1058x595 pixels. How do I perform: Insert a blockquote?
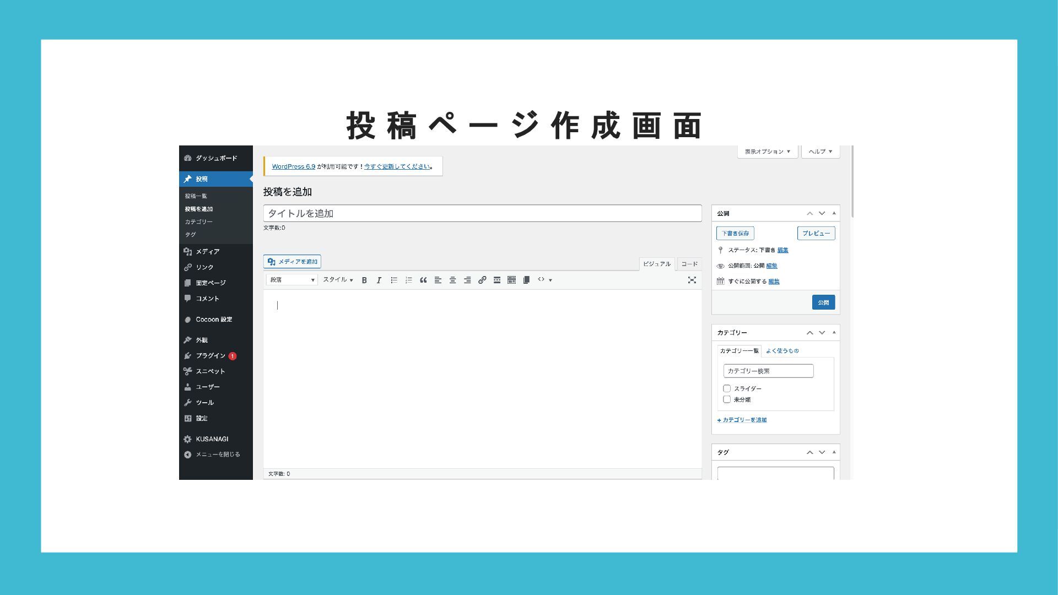click(x=423, y=280)
